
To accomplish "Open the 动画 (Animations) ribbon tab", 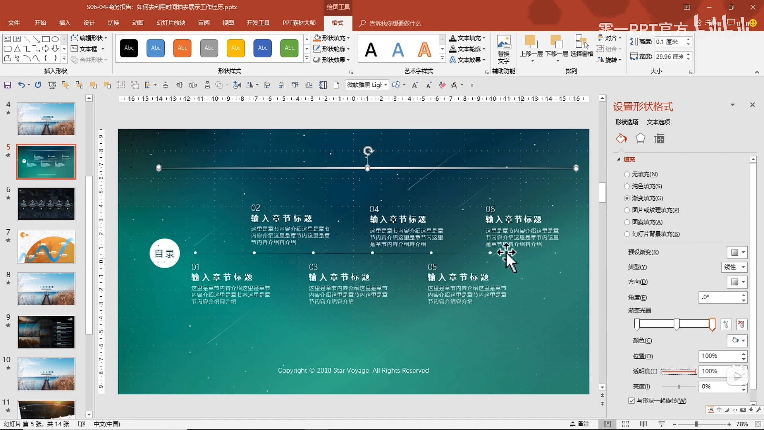I will [138, 23].
